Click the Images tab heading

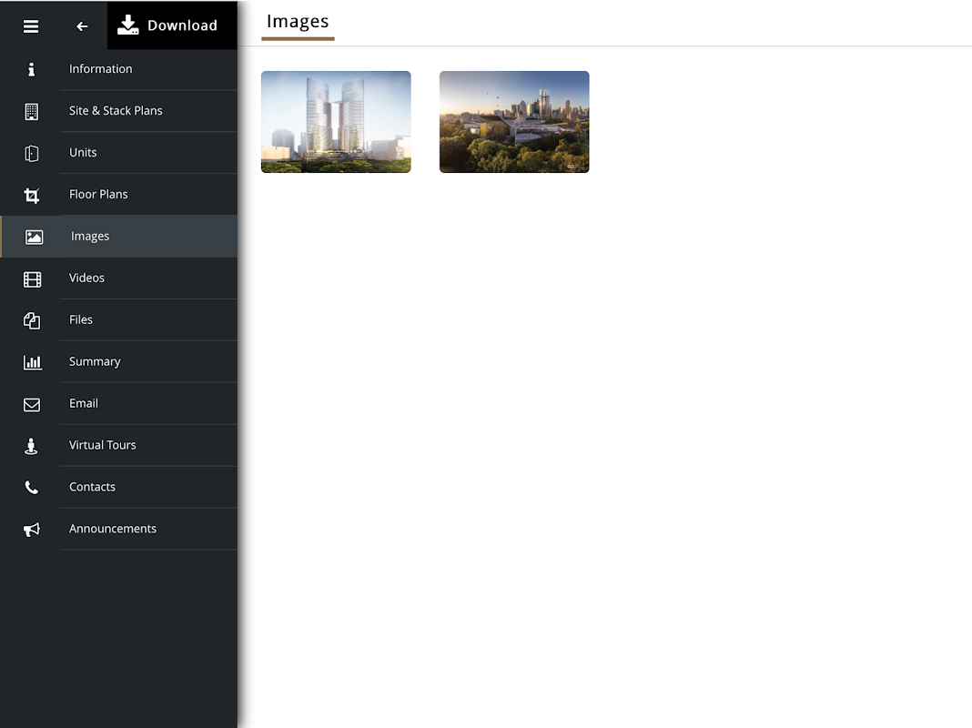(298, 22)
